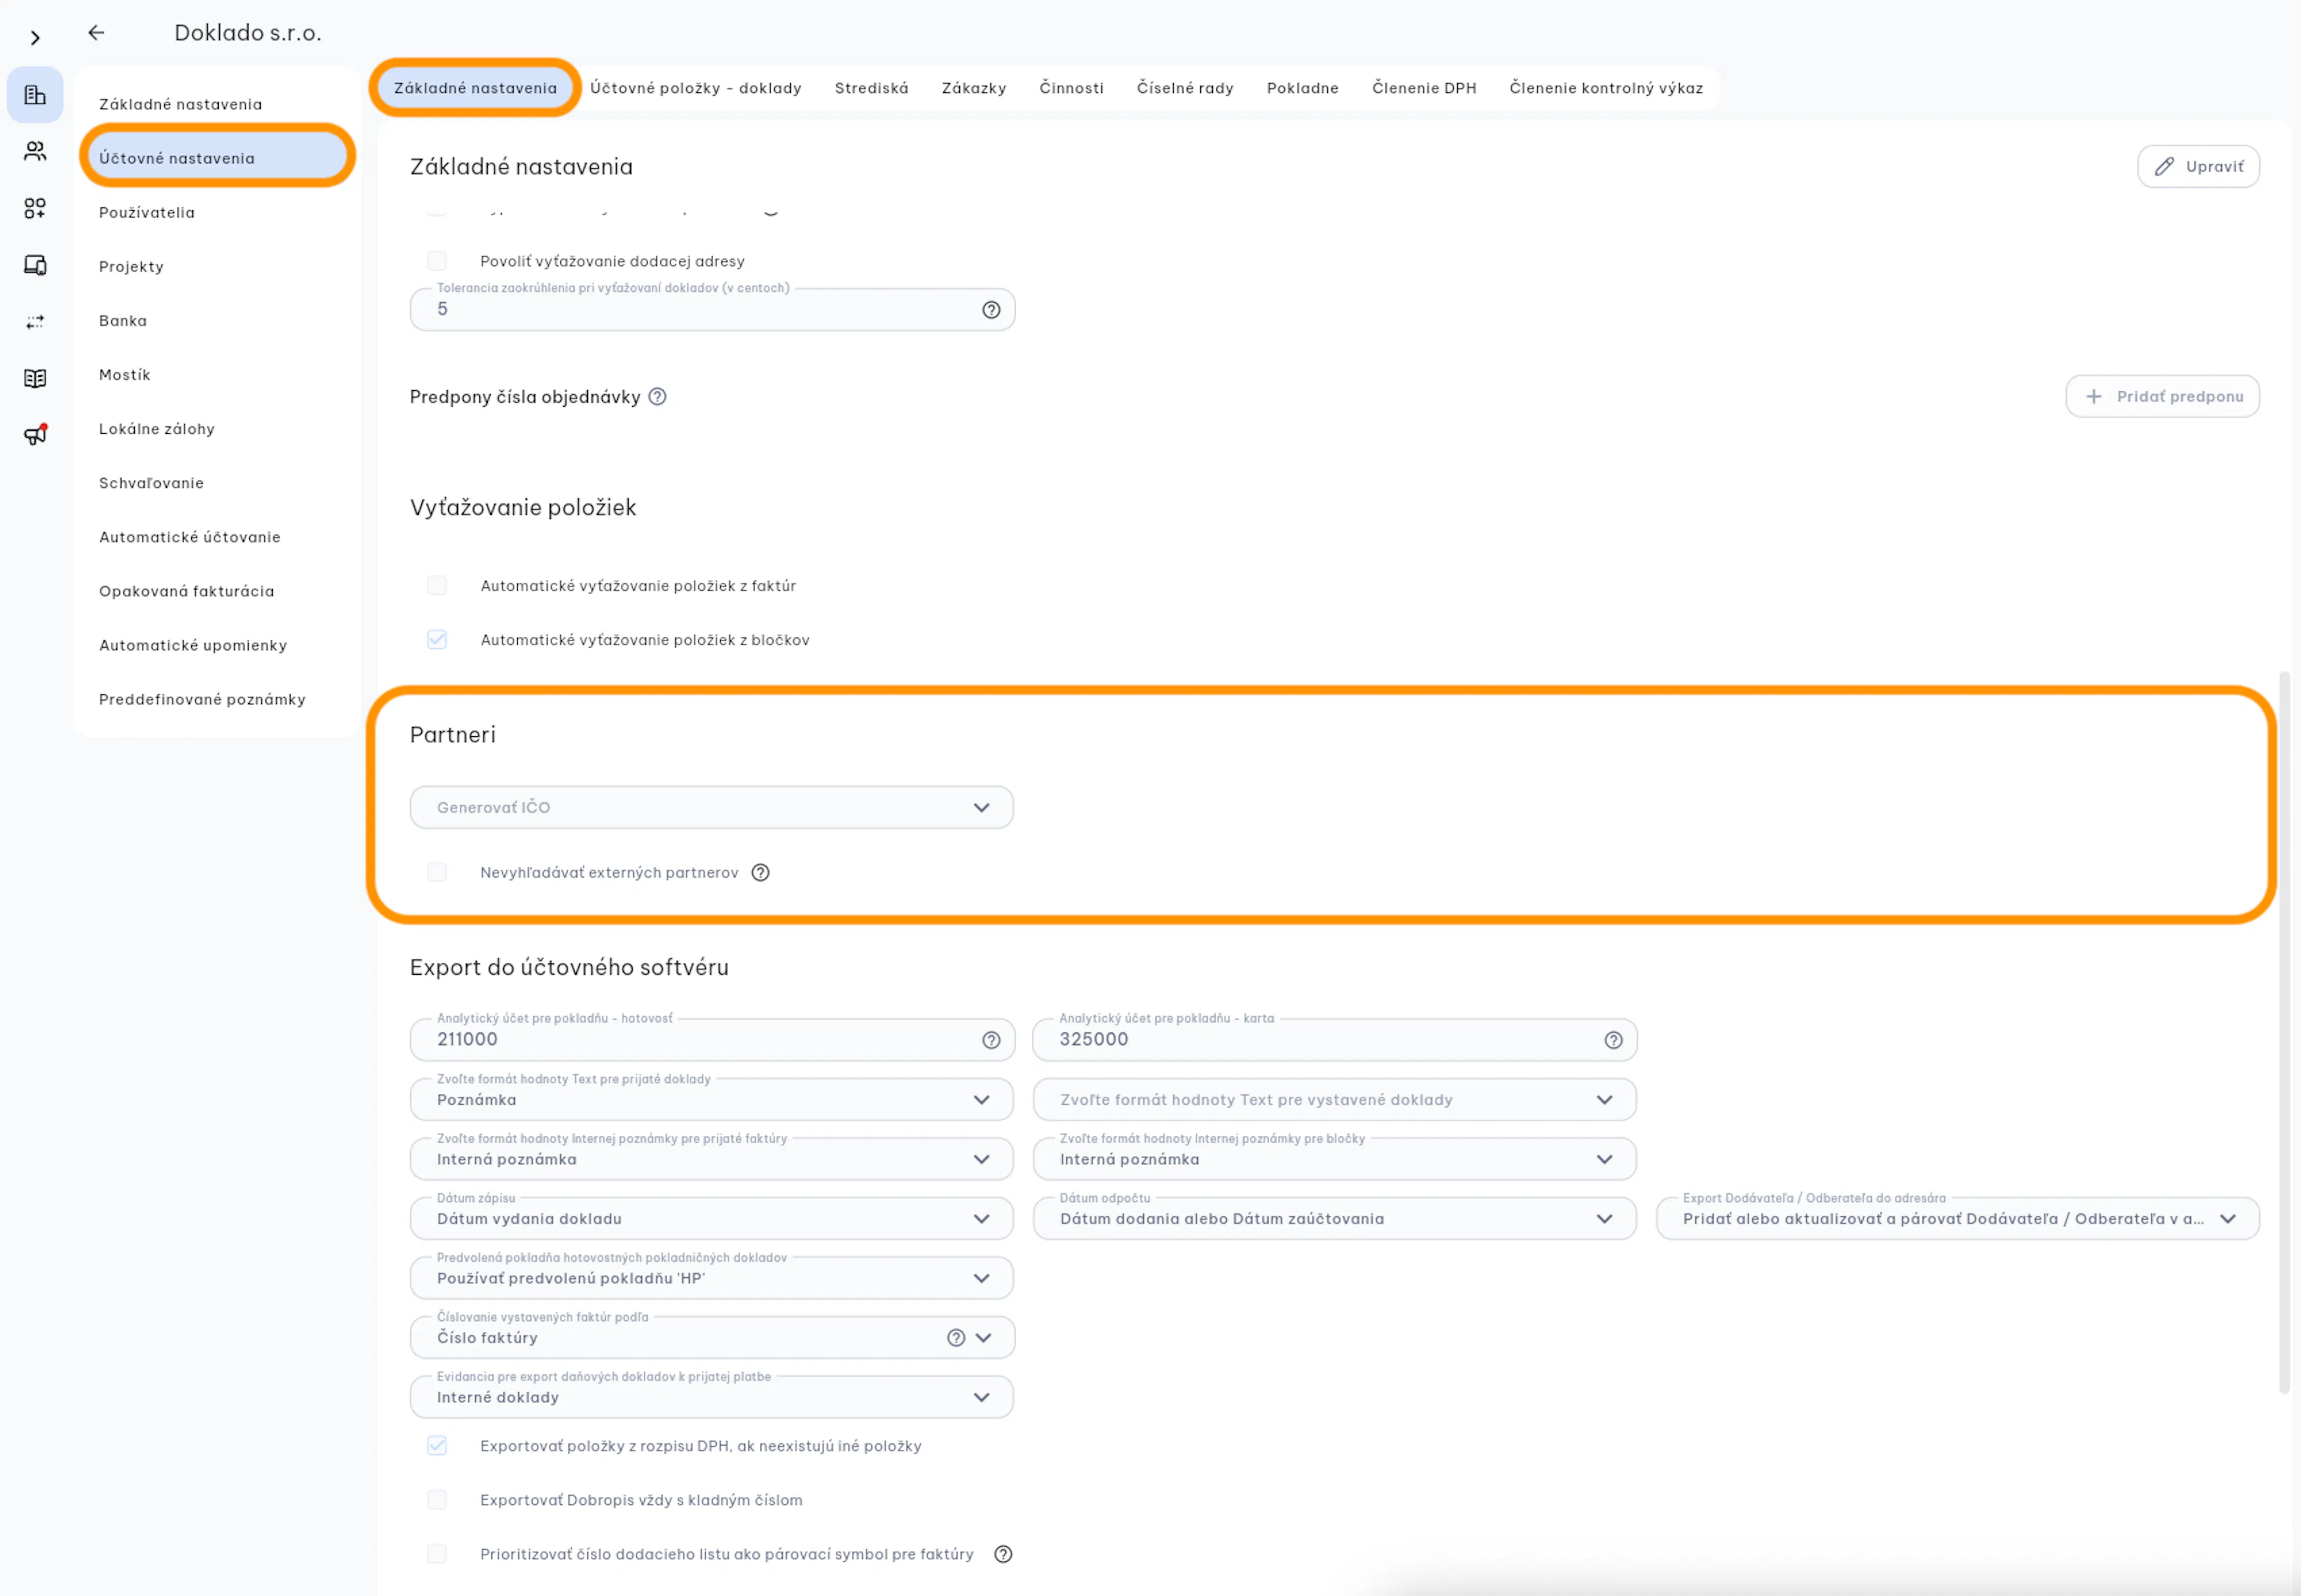The image size is (2301, 1596).
Task: Open Účtovné nastavenia in left menu
Action: coord(217,157)
